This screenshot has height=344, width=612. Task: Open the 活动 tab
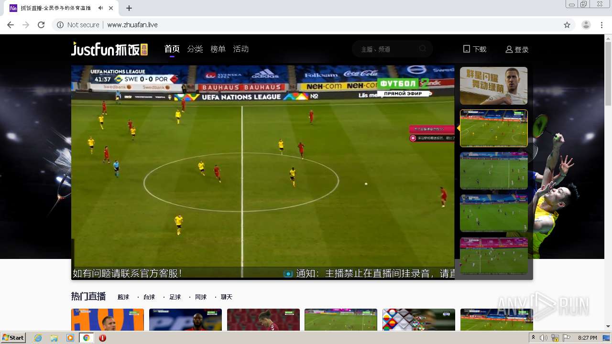241,49
